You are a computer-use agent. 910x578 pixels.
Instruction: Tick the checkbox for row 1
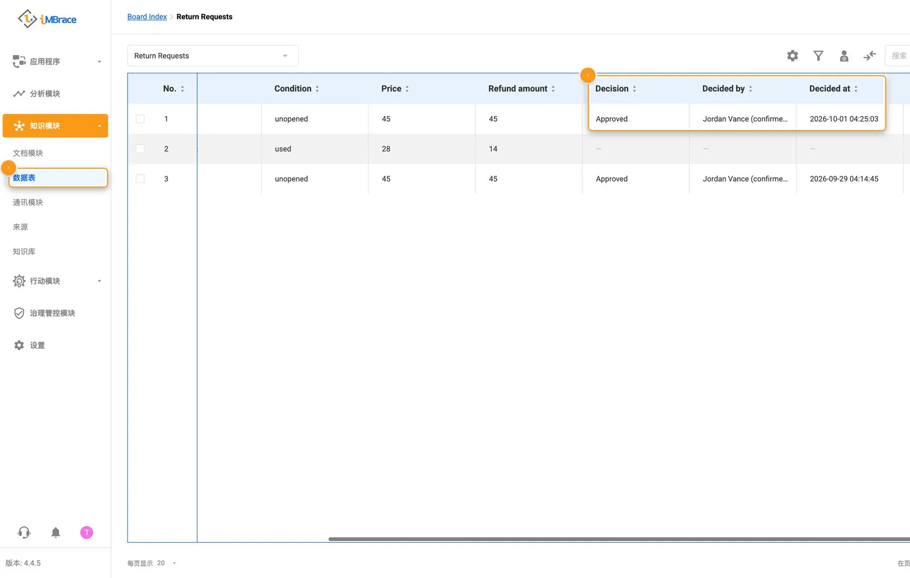point(140,119)
